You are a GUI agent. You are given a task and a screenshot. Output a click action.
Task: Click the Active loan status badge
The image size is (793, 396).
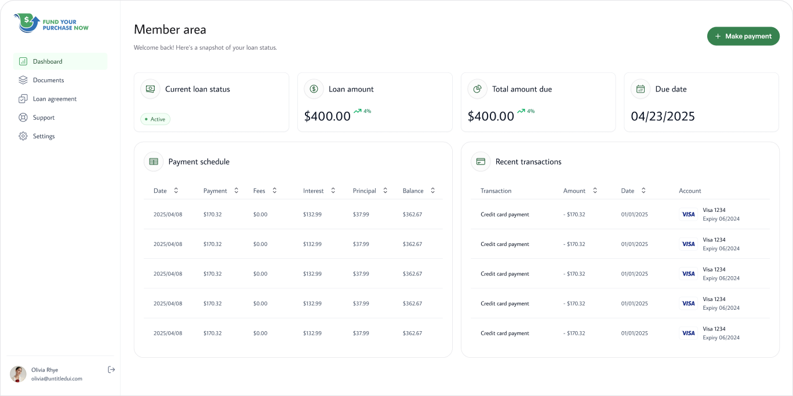click(155, 119)
